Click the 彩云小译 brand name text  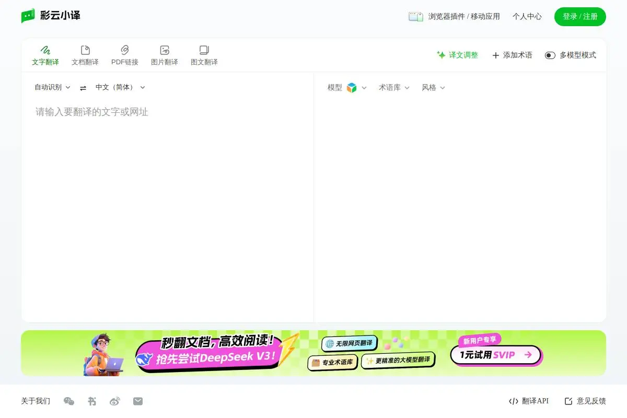coord(60,16)
